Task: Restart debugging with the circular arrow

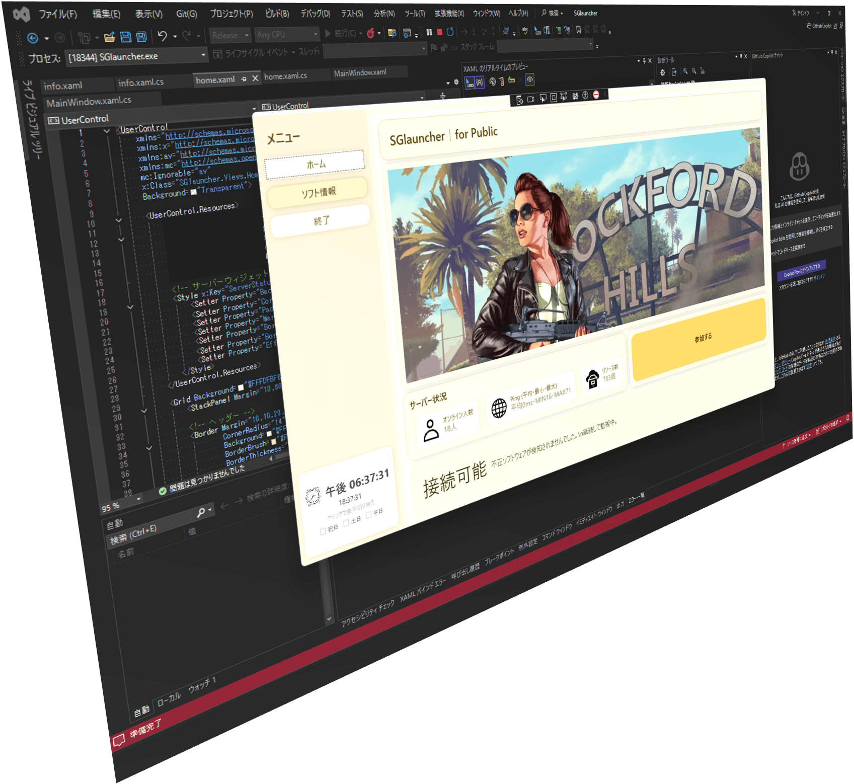Action: click(x=450, y=32)
